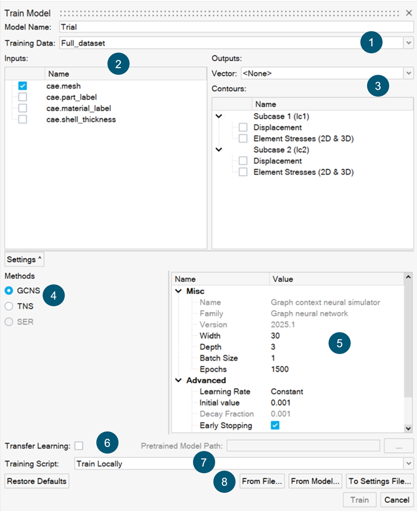Collapse the Misc settings group
The width and height of the screenshot is (417, 511).
tap(178, 291)
